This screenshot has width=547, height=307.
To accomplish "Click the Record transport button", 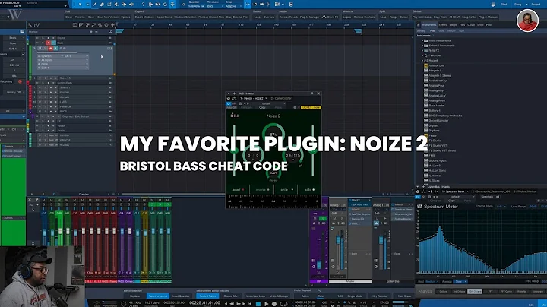I will pyautogui.click(x=274, y=303).
